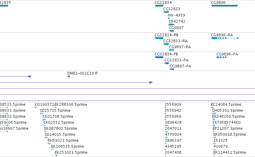
Task: Select the CG32833-RA transcript label
Action: pos(175,41)
